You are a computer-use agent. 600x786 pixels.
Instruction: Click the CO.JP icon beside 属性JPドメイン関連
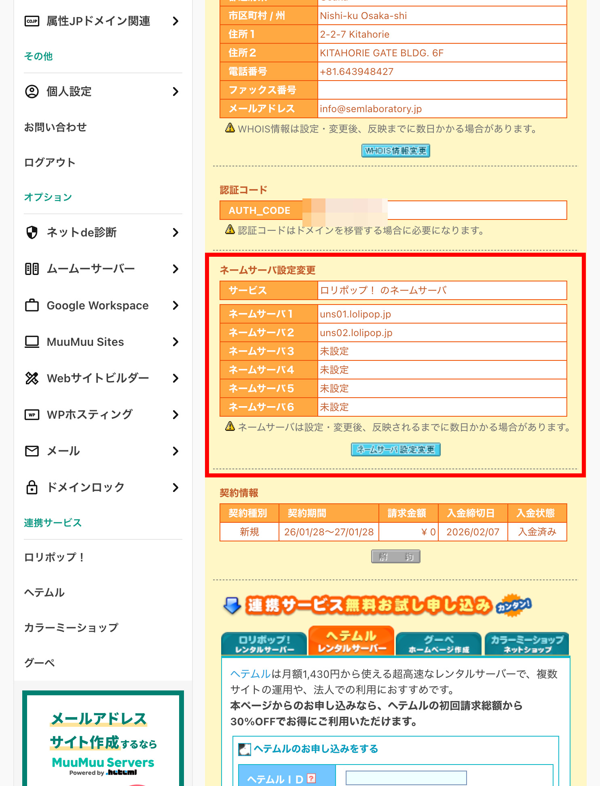pos(32,21)
